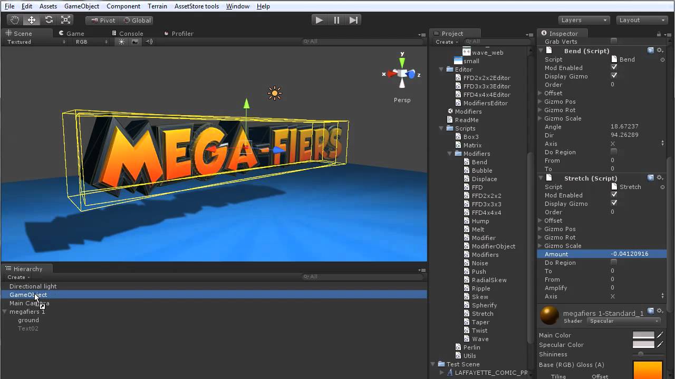Click the material sphere preview
Viewport: 675px width, 379px height.
point(549,316)
